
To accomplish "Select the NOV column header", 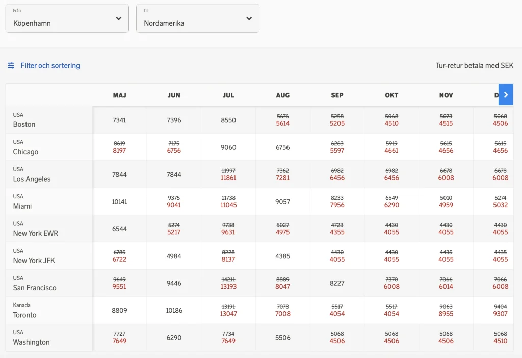I will pyautogui.click(x=446, y=95).
